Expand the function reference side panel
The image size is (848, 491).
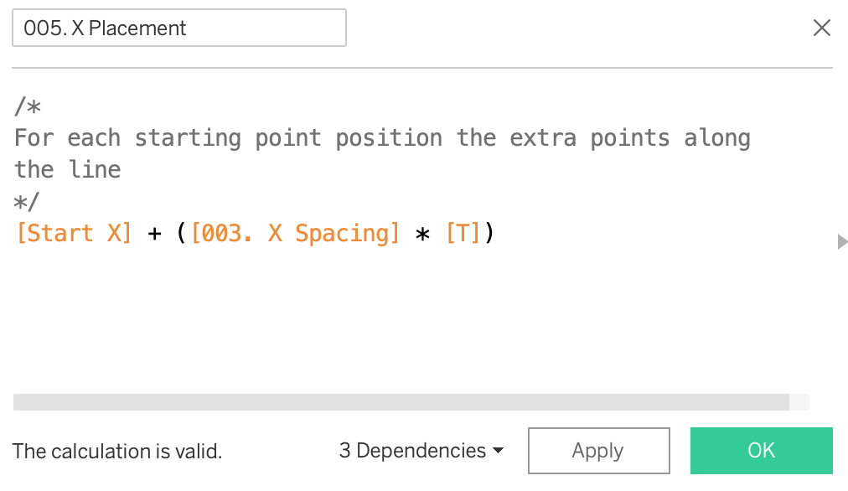click(842, 242)
